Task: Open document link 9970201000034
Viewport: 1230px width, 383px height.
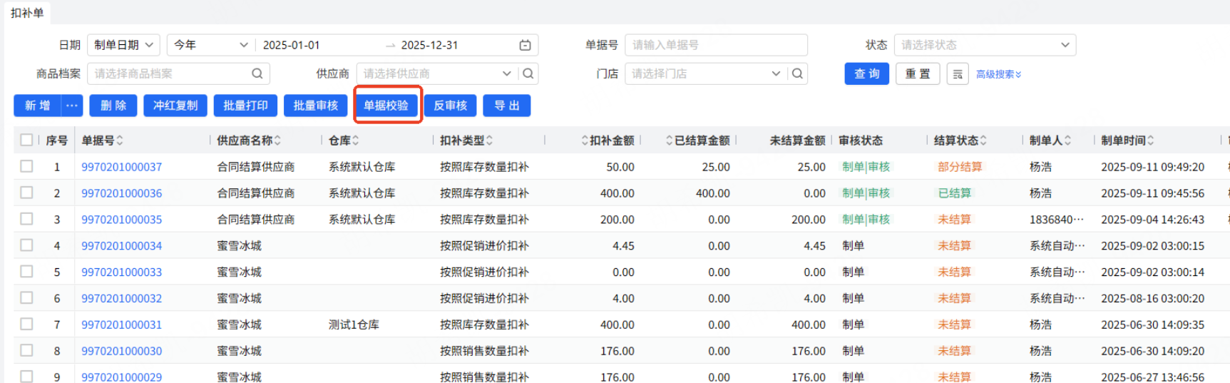Action: click(x=121, y=246)
